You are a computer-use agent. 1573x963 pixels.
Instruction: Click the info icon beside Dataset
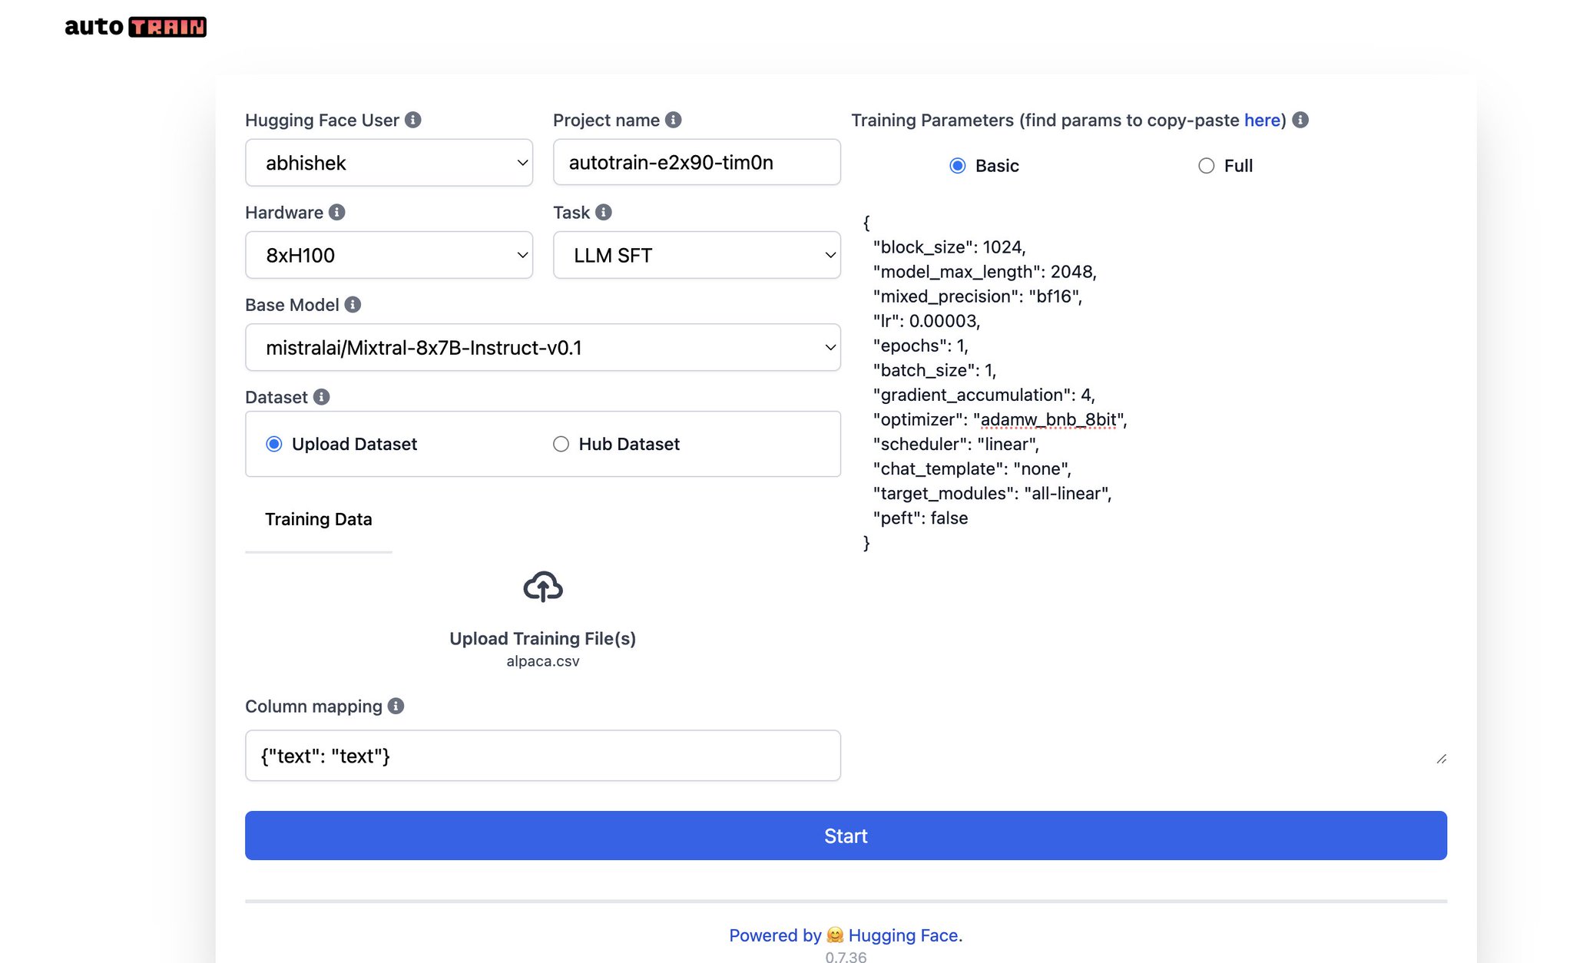coord(322,397)
